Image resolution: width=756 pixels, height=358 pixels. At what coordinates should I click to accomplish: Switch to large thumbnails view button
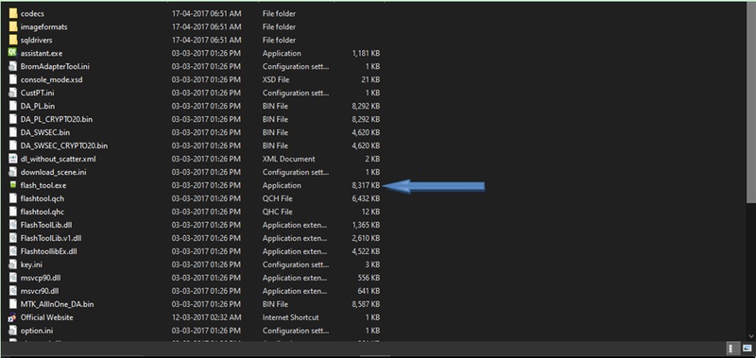point(747,348)
